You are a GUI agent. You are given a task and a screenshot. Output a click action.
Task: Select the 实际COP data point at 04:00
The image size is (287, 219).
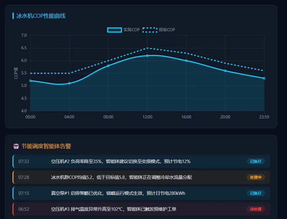pos(69,83)
